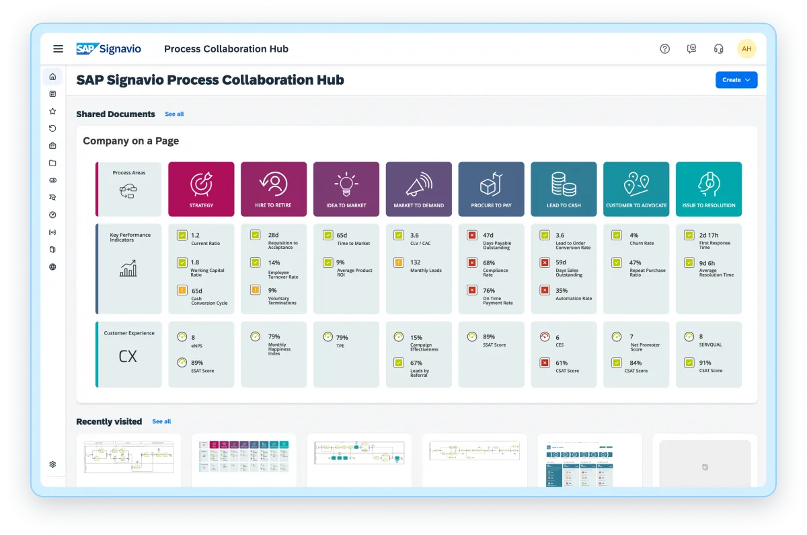The image size is (807, 535).
Task: Open the favorites star icon in sidebar
Action: pos(52,111)
